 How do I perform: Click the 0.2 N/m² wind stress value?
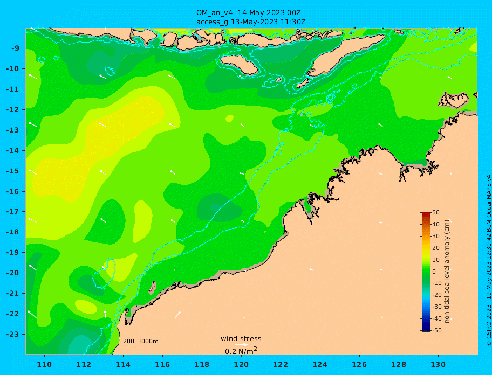pyautogui.click(x=241, y=351)
